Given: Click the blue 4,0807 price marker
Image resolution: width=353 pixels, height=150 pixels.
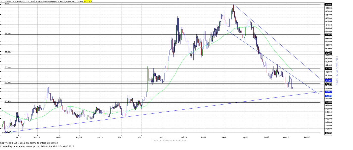Looking at the screenshot, I should tap(329, 92).
